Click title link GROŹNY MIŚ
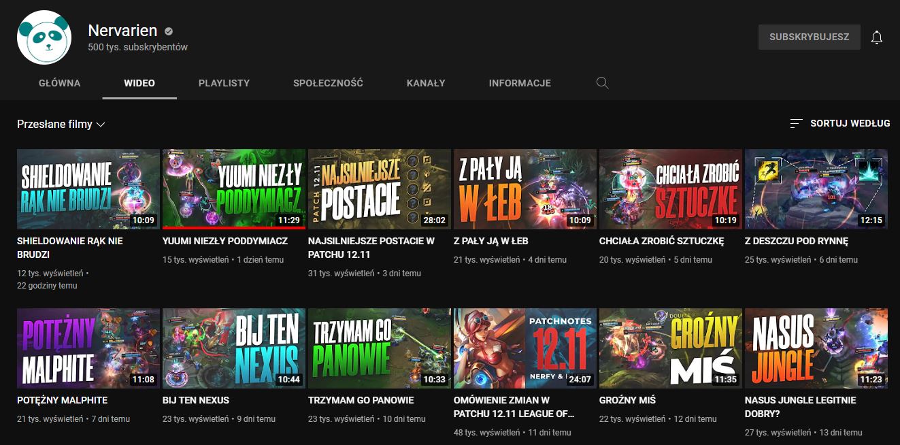The image size is (900, 445). coord(627,400)
